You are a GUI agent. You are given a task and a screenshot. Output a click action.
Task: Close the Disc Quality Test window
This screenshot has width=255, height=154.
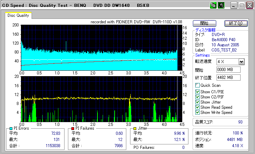[x=249, y=6]
